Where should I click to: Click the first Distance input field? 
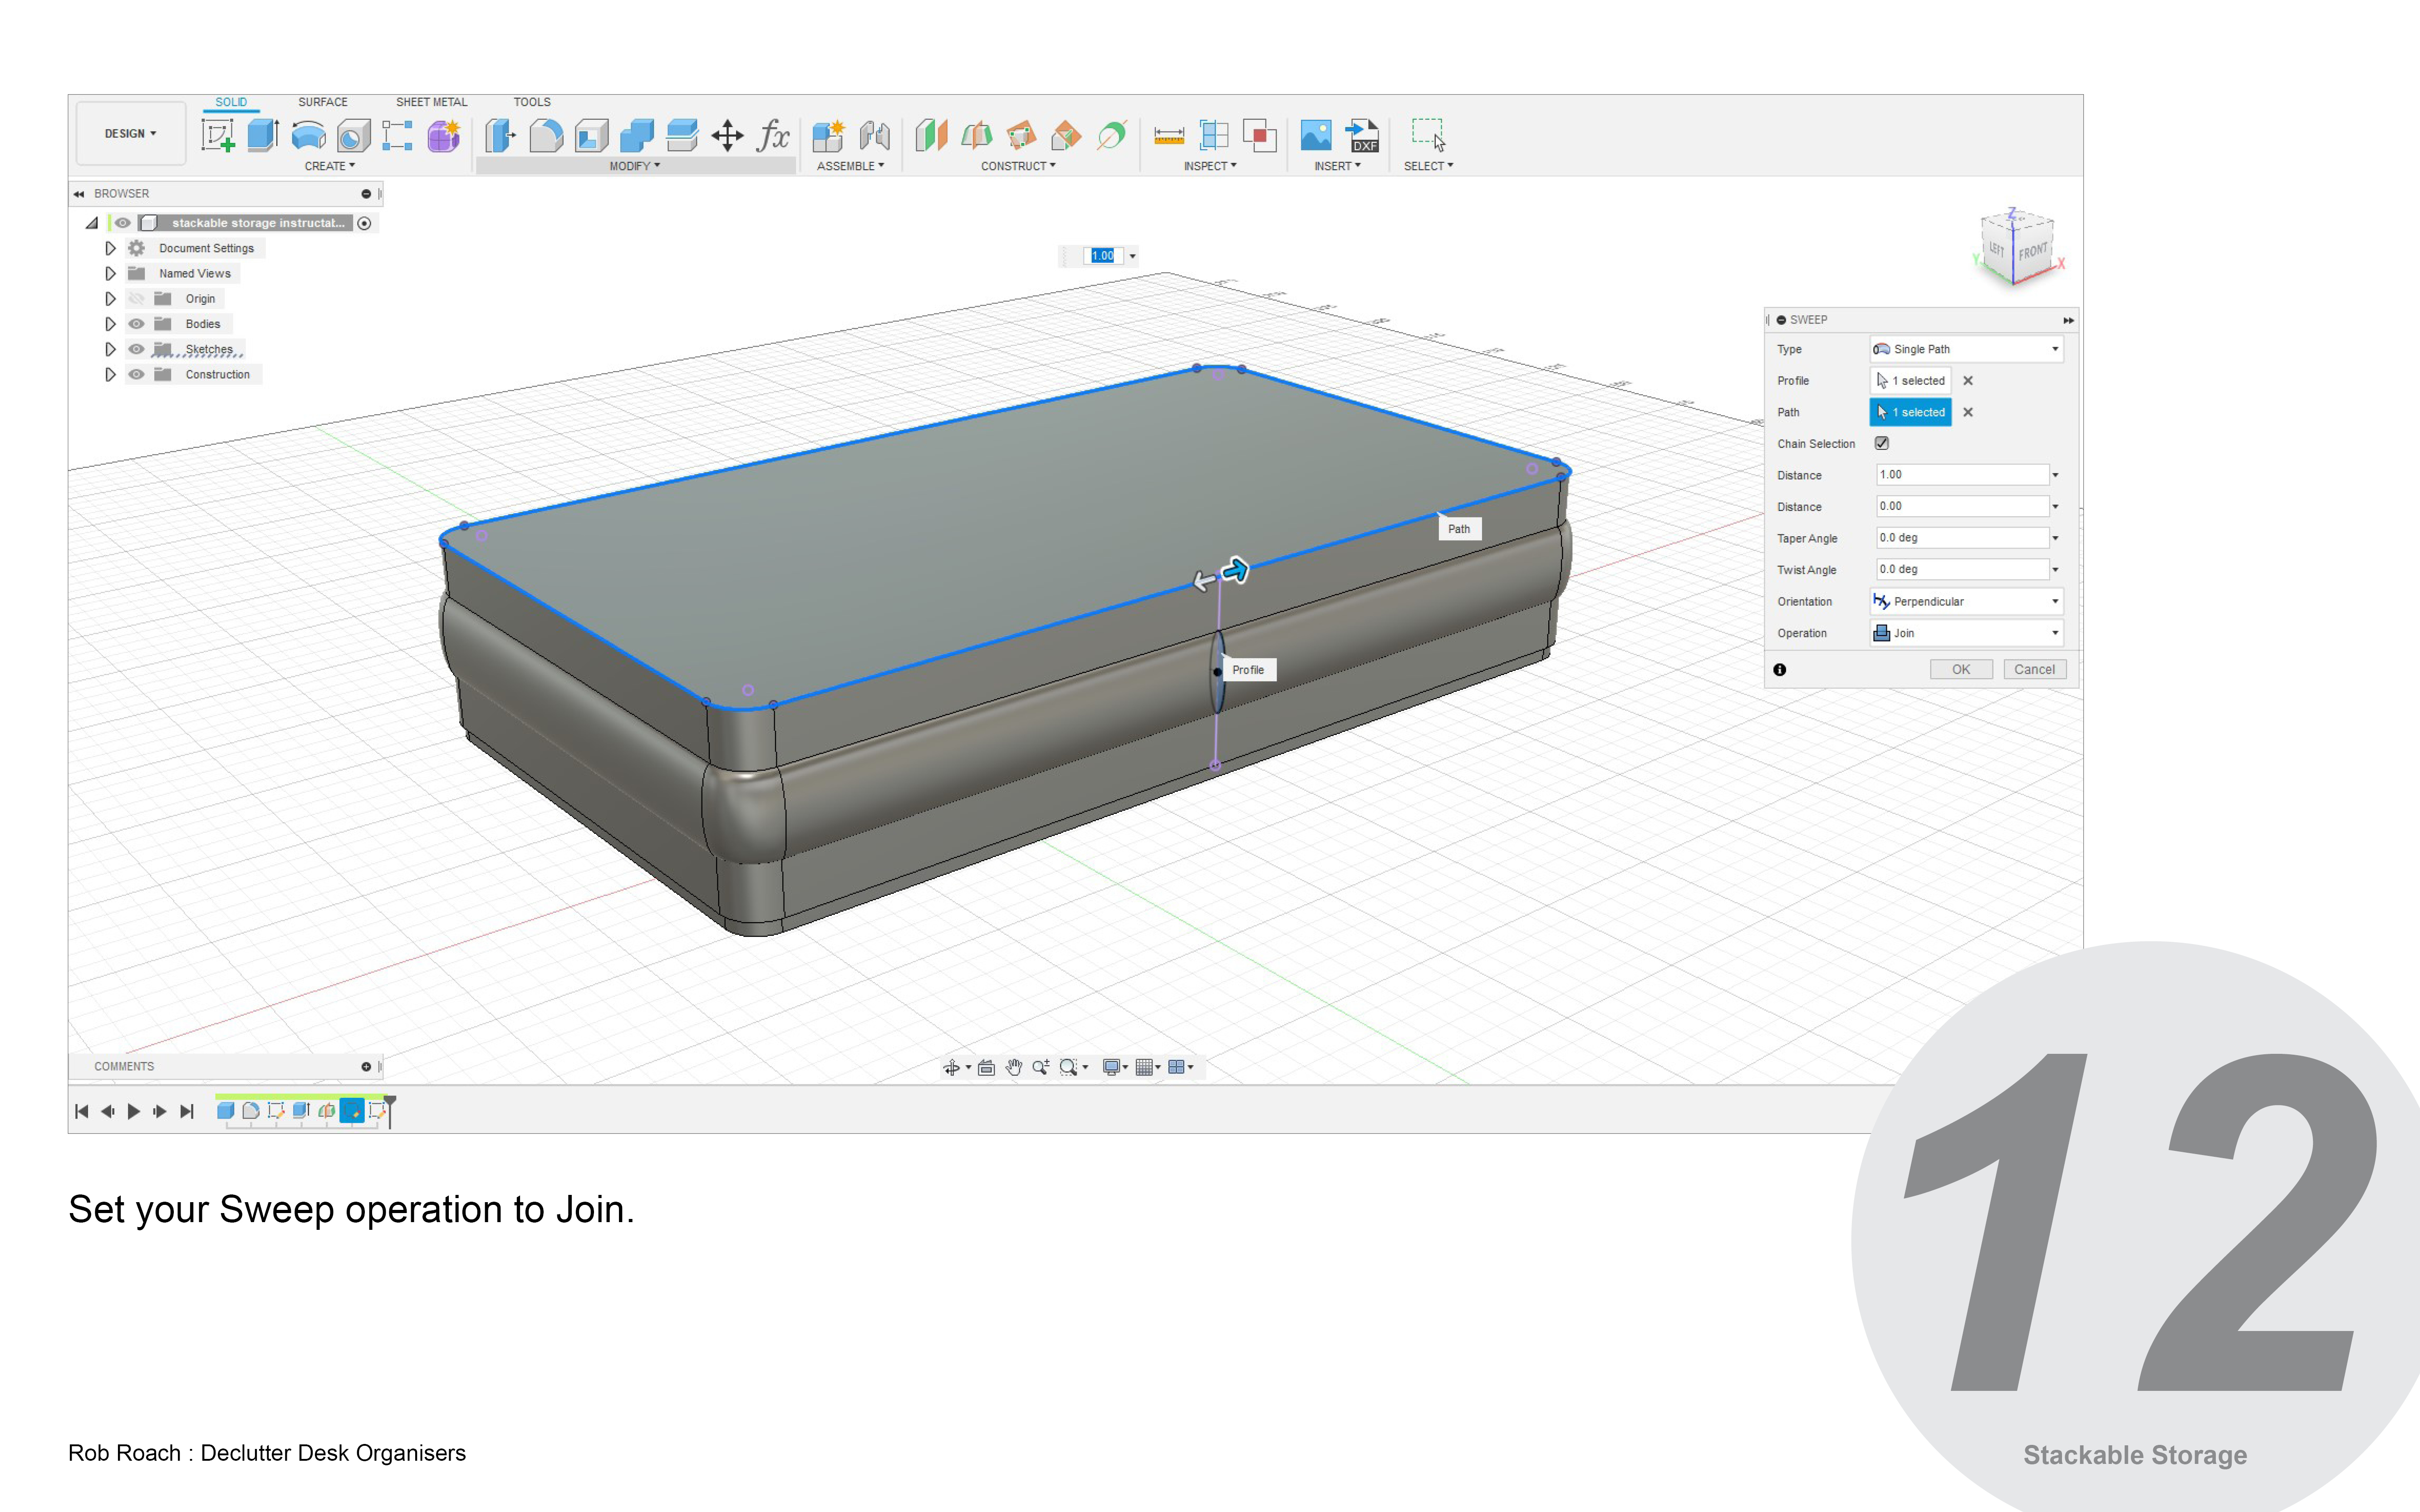pos(1962,475)
